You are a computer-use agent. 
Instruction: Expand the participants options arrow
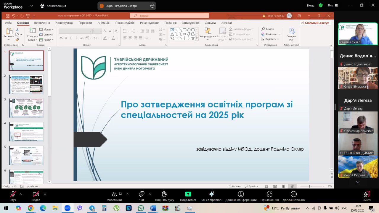pyautogui.click(x=127, y=194)
